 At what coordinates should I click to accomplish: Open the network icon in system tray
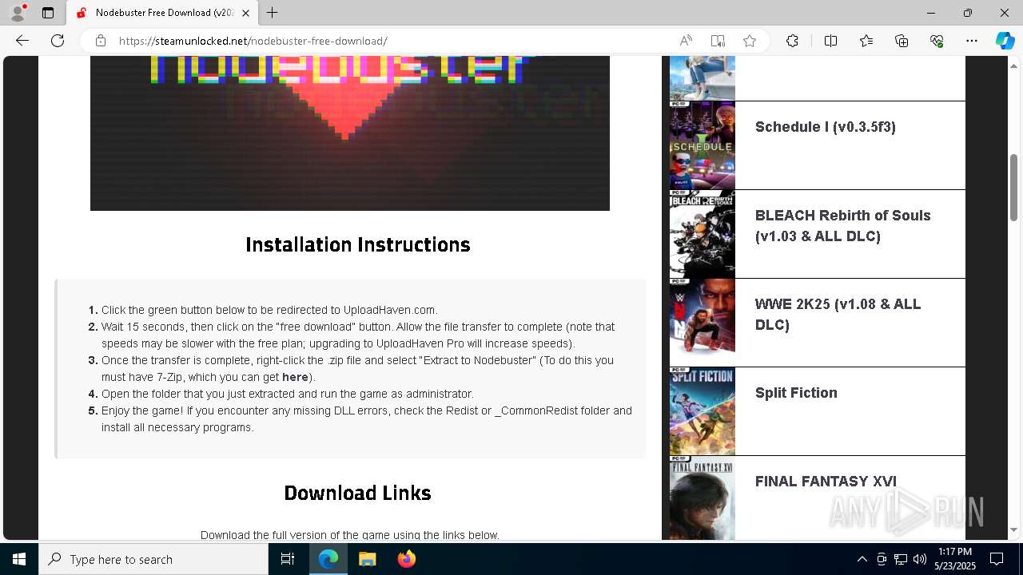click(901, 559)
